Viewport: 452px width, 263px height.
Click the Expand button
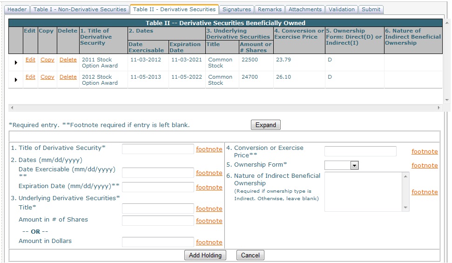265,125
